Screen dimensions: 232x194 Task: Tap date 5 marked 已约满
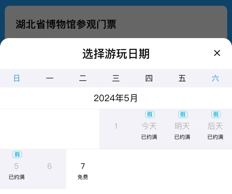click(17, 169)
